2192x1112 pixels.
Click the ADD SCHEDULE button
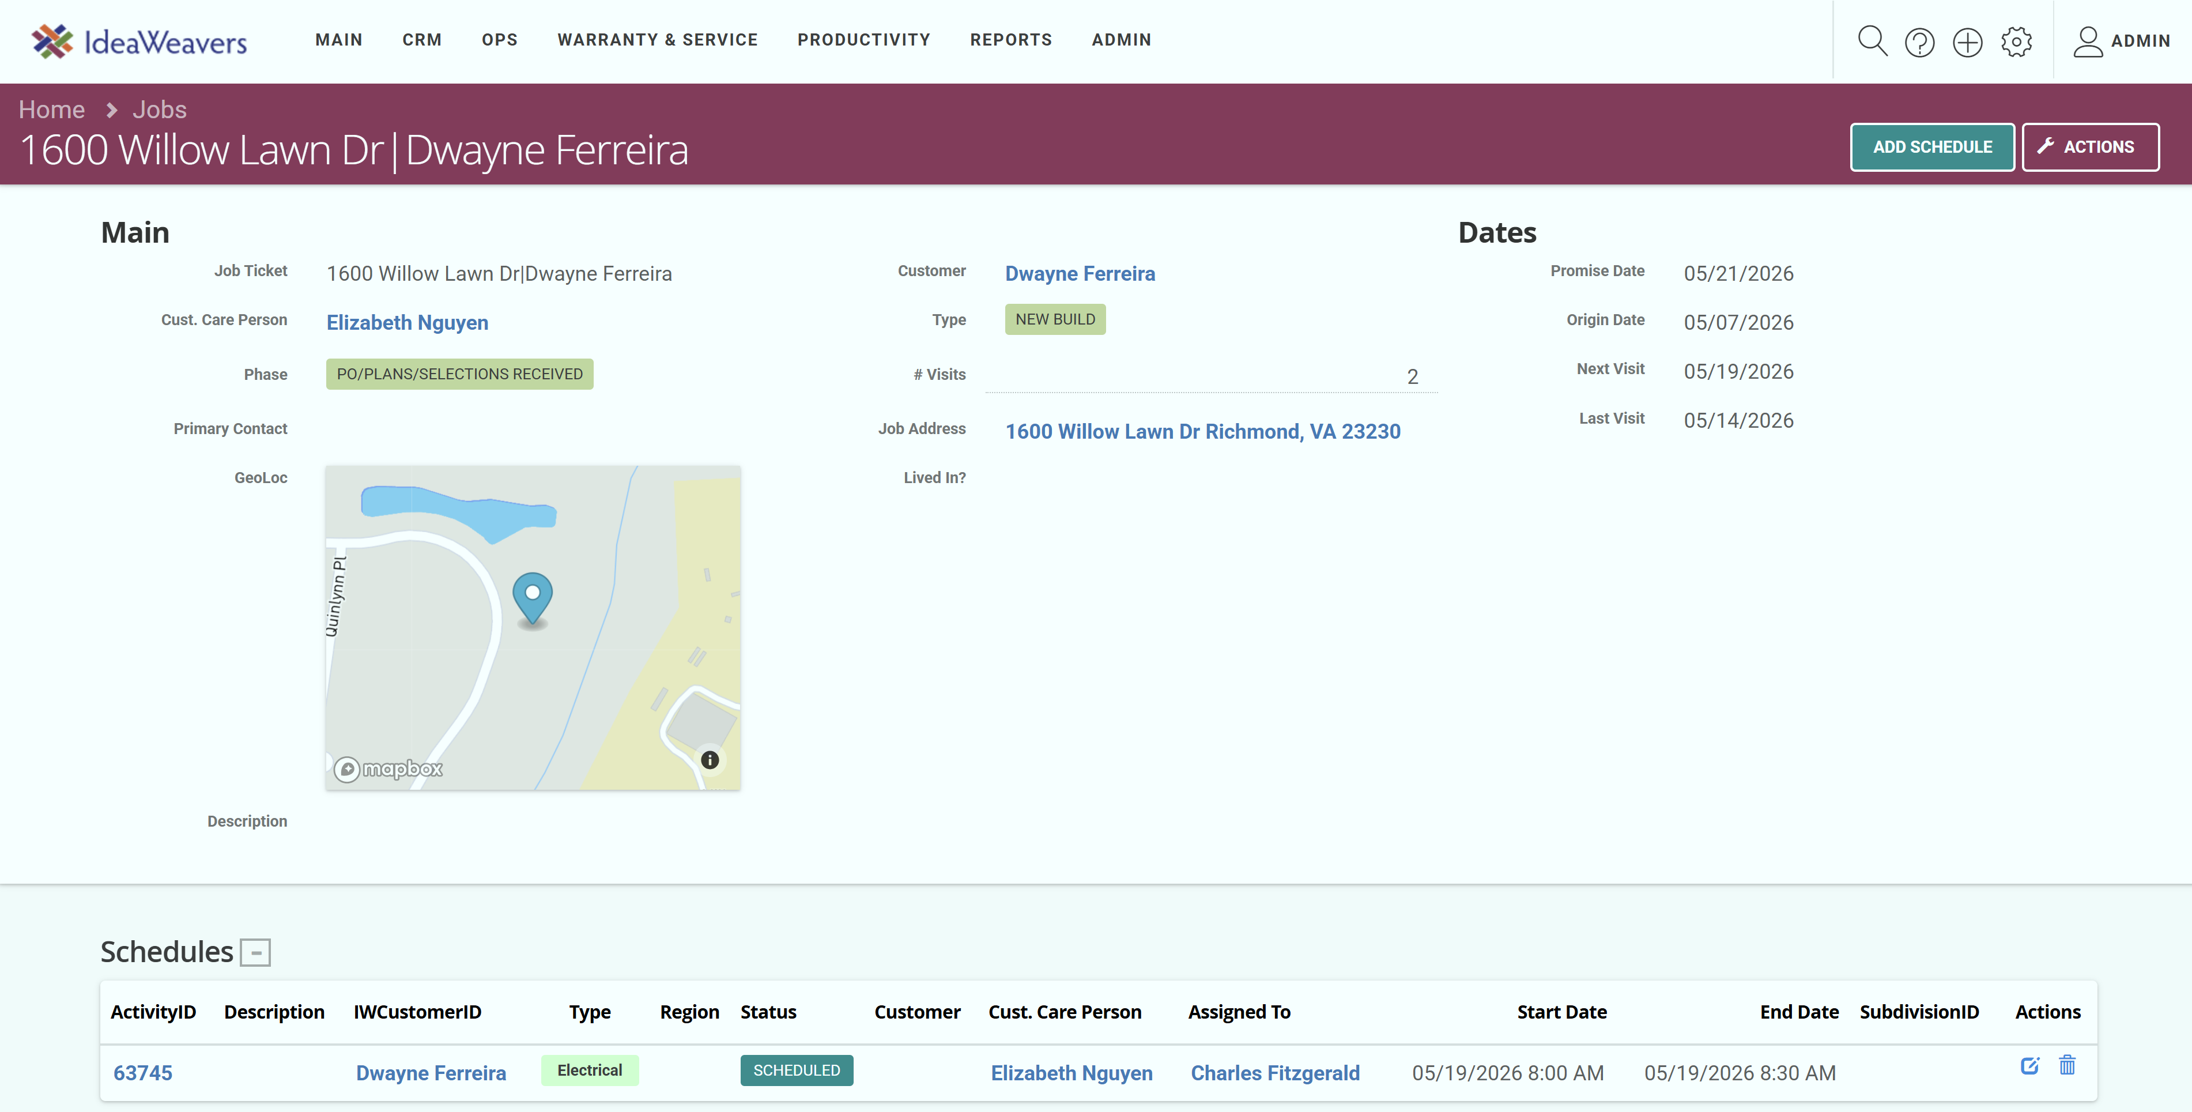[x=1931, y=147]
